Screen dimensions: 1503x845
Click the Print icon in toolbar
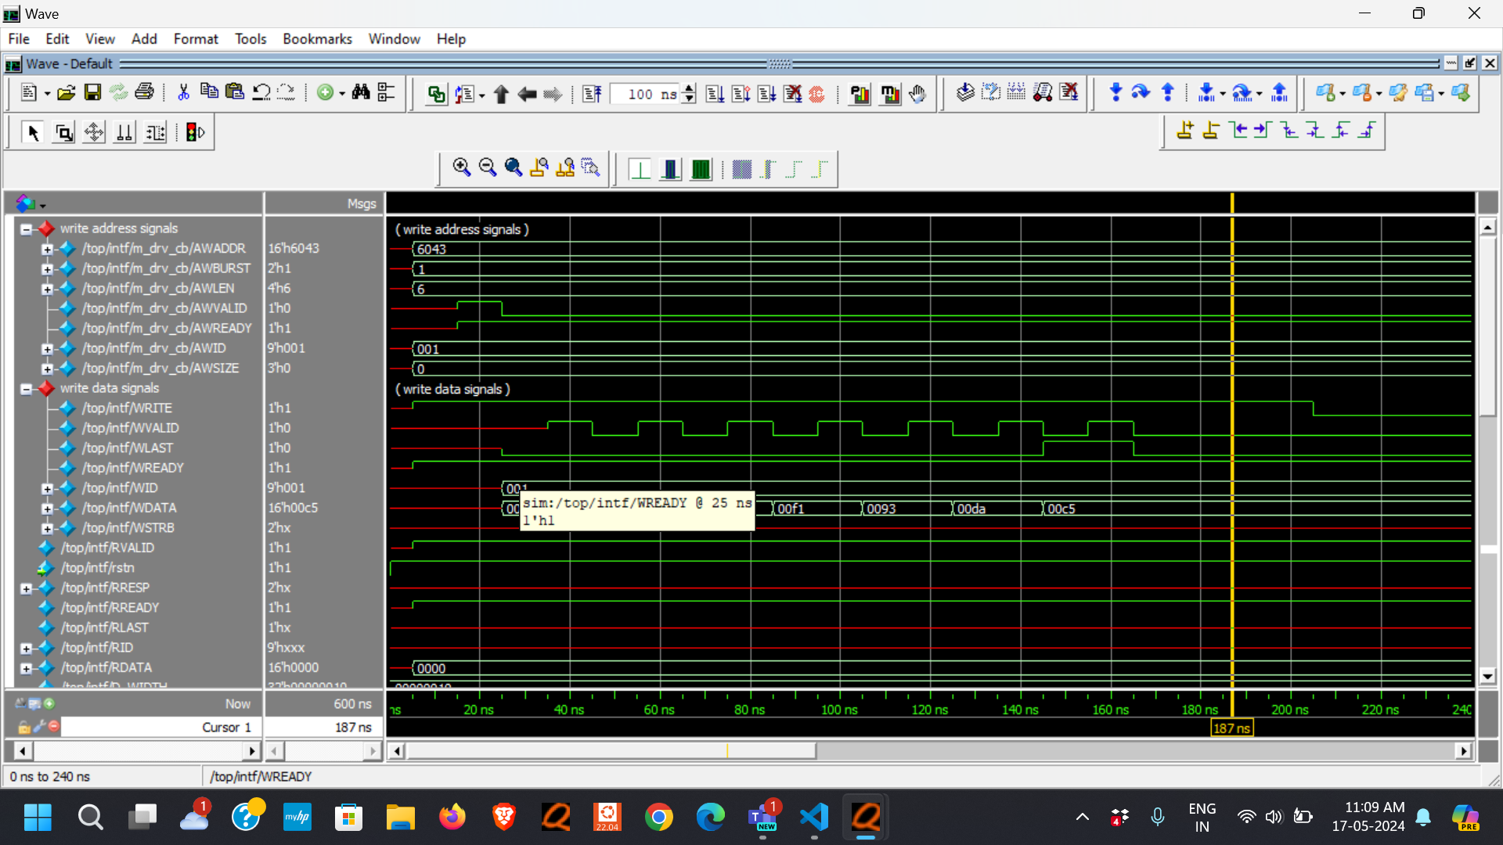click(x=144, y=92)
